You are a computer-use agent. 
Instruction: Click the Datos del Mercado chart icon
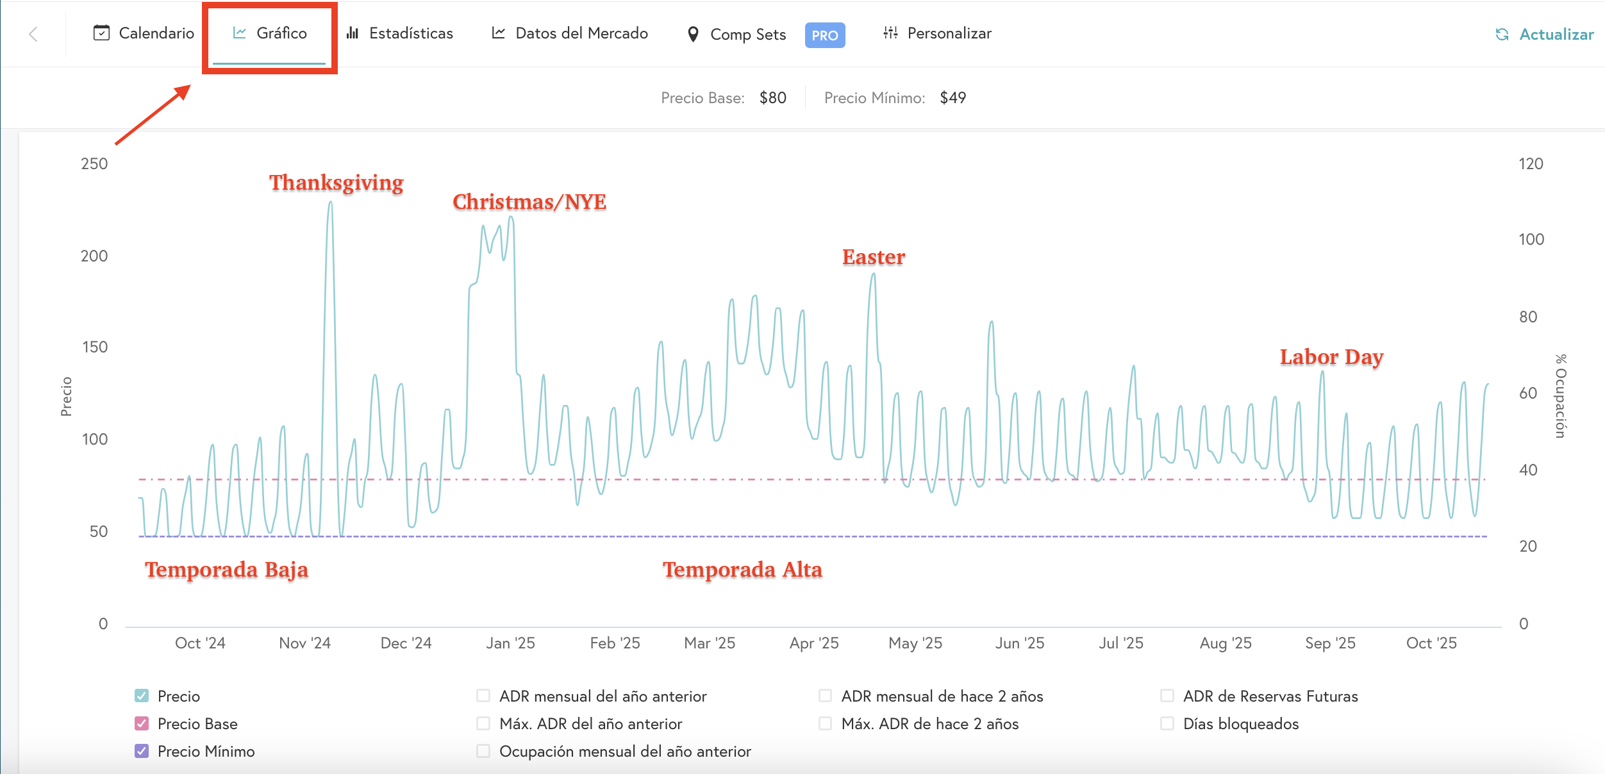point(498,33)
